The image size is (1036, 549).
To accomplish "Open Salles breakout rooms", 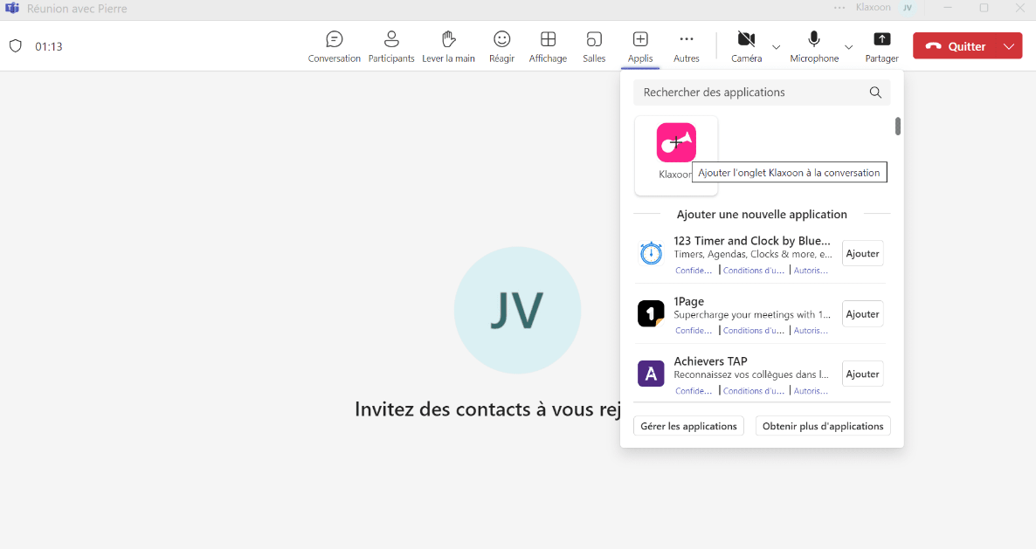I will [x=594, y=46].
